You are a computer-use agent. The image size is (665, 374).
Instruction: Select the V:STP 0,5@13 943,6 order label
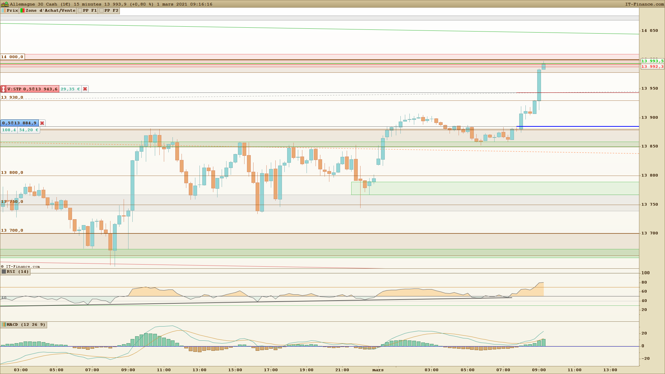pyautogui.click(x=33, y=89)
